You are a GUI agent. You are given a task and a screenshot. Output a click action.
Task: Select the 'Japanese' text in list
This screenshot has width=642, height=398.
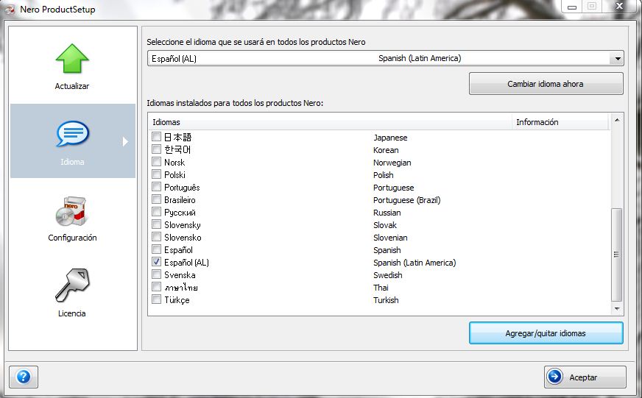(390, 138)
